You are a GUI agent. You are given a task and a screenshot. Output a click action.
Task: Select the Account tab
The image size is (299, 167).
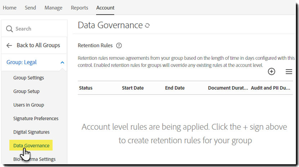[105, 8]
